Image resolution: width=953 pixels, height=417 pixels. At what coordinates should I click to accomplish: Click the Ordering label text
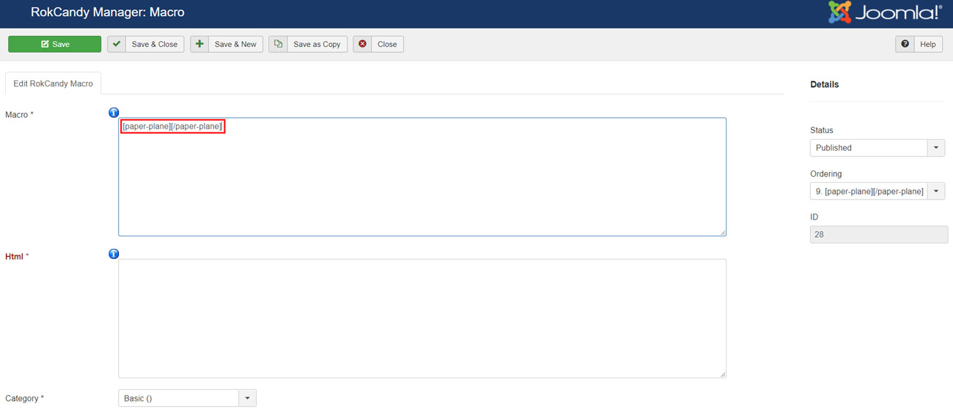pyautogui.click(x=826, y=174)
